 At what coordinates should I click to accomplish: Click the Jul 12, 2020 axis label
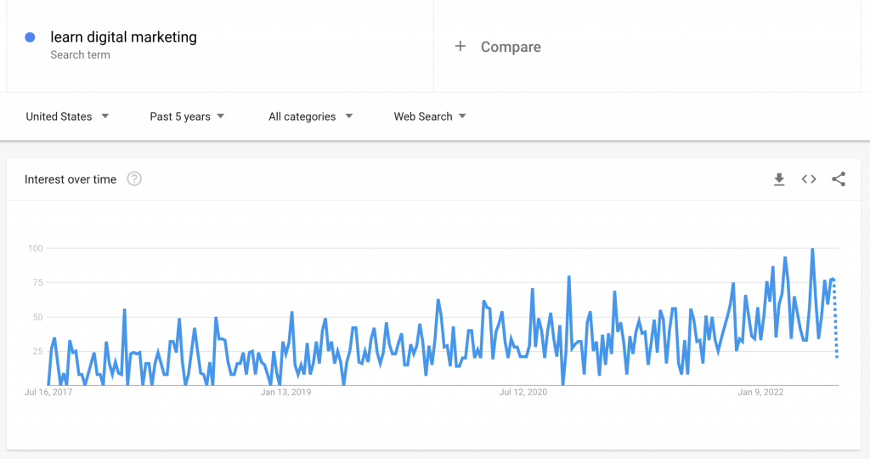pos(523,392)
